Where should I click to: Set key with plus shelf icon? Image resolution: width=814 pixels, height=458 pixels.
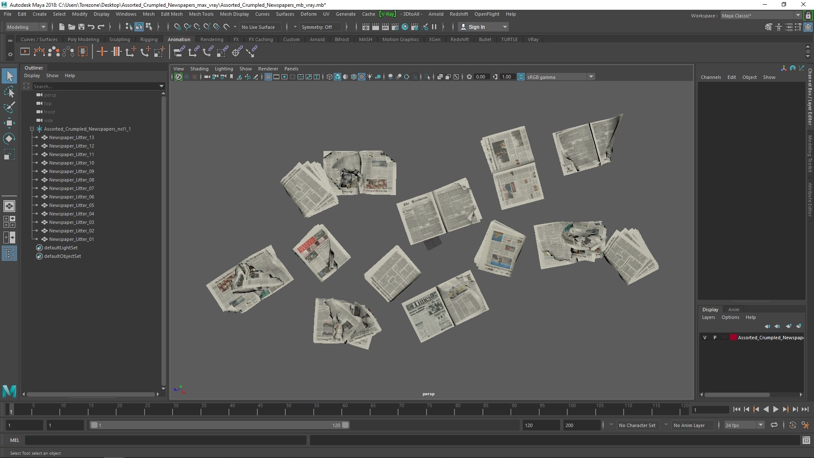(x=102, y=52)
